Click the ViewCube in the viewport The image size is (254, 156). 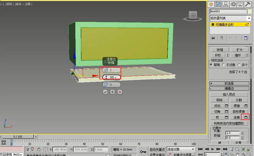pyautogui.click(x=193, y=16)
